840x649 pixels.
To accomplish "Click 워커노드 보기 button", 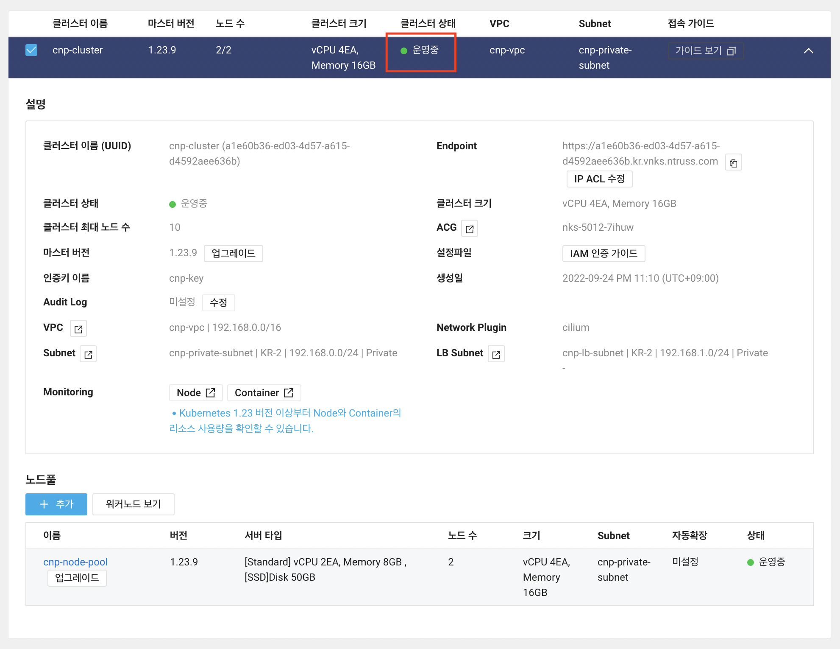I will tap(133, 504).
